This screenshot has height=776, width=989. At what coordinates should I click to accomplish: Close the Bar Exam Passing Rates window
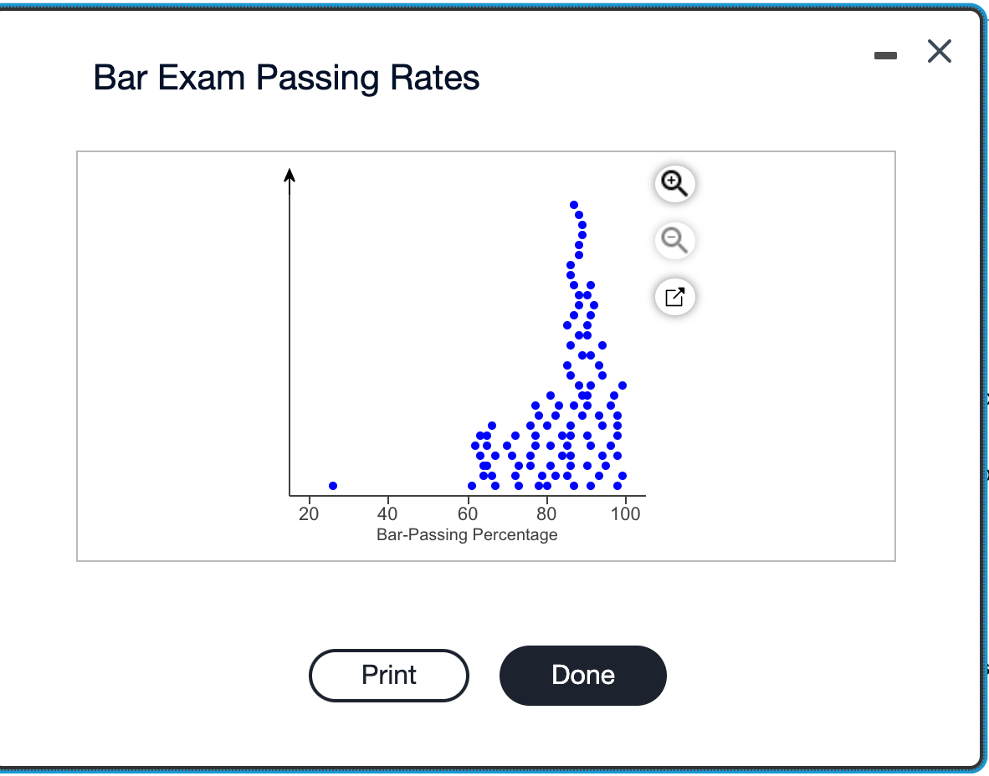click(x=939, y=52)
